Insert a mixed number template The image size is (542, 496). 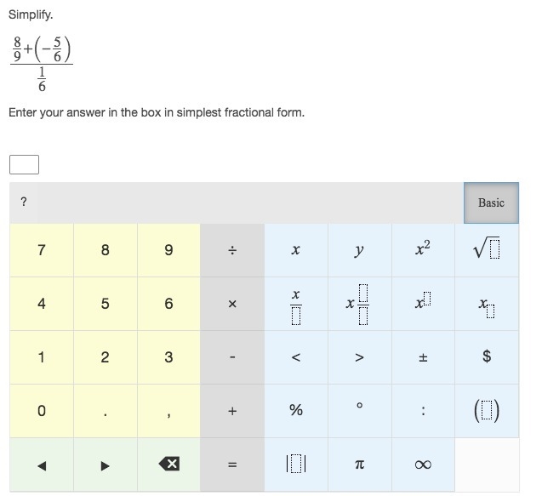(x=359, y=304)
